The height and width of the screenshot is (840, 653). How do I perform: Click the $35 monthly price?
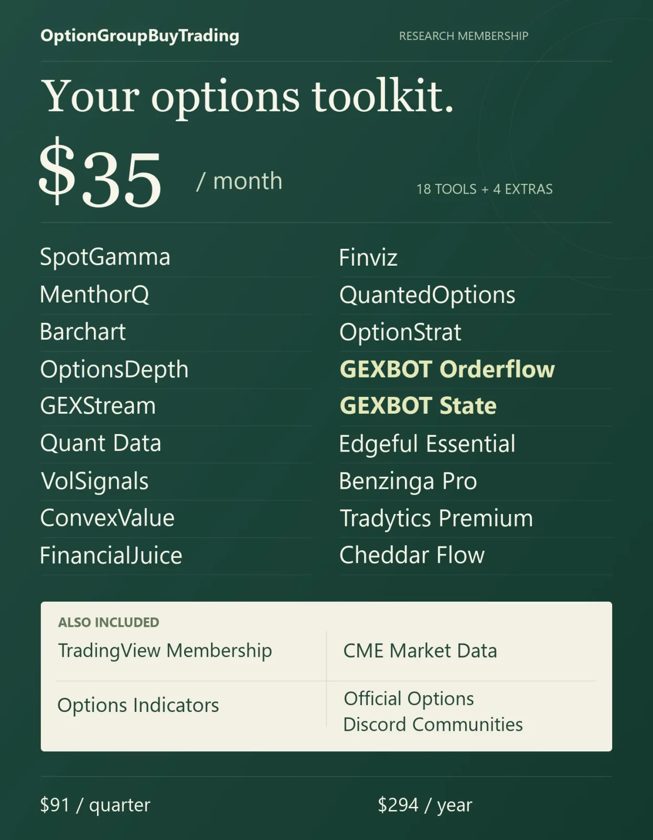pyautogui.click(x=100, y=174)
